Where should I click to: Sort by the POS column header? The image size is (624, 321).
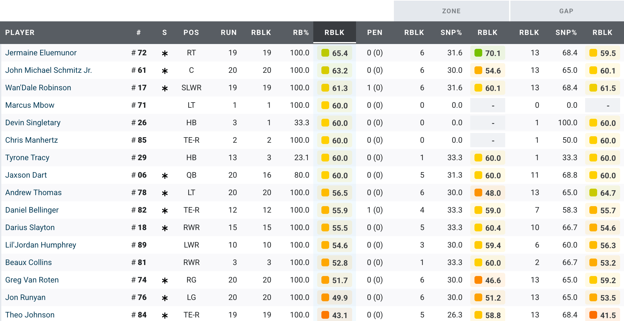coord(191,32)
